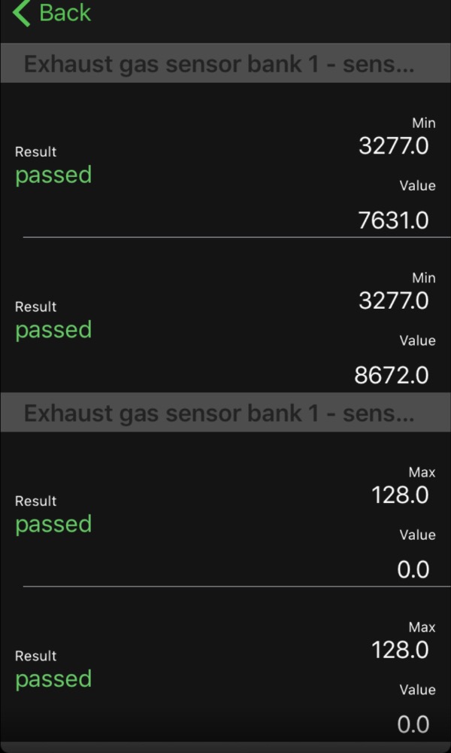Click the value reading 7631.0
Image resolution: width=451 pixels, height=753 pixels.
coord(393,220)
